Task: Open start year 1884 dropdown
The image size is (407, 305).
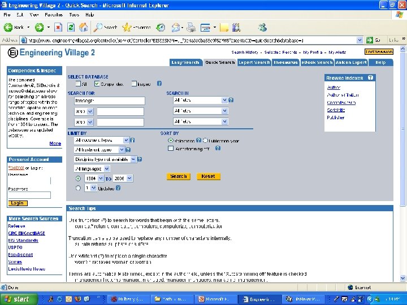Action: coord(94,178)
